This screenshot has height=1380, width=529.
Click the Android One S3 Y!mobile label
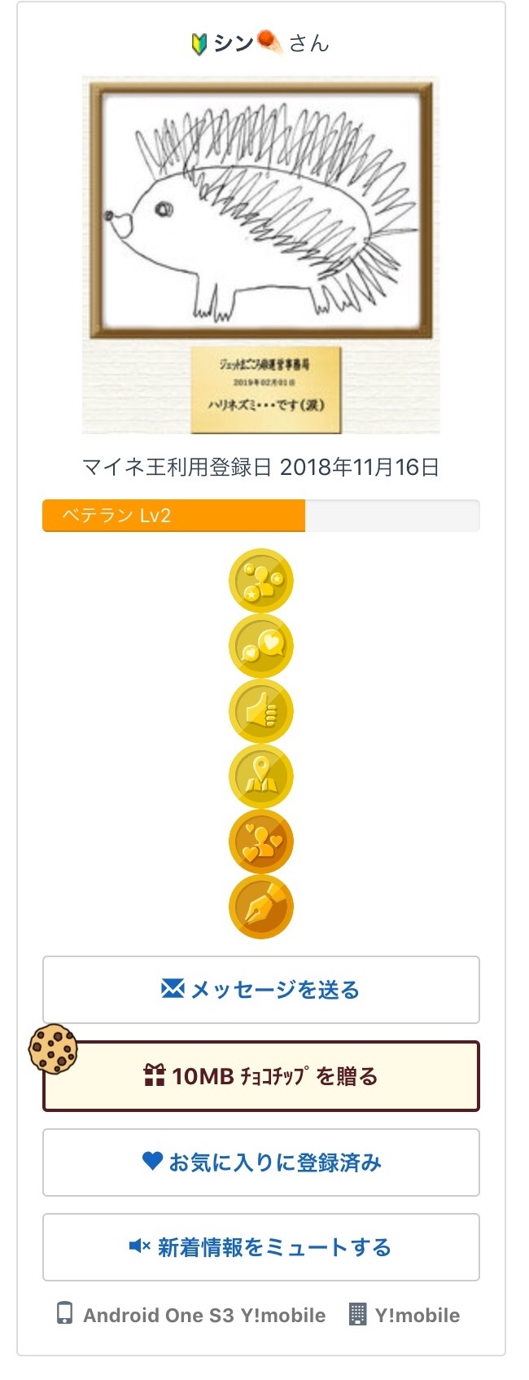coord(203,1315)
